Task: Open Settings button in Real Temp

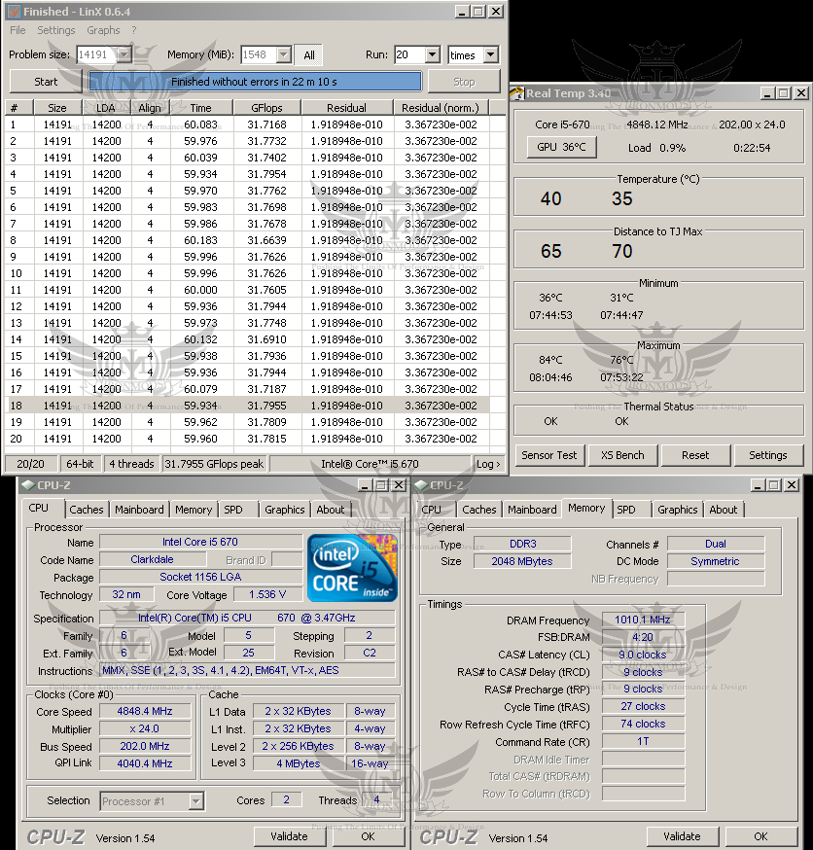Action: (x=768, y=455)
